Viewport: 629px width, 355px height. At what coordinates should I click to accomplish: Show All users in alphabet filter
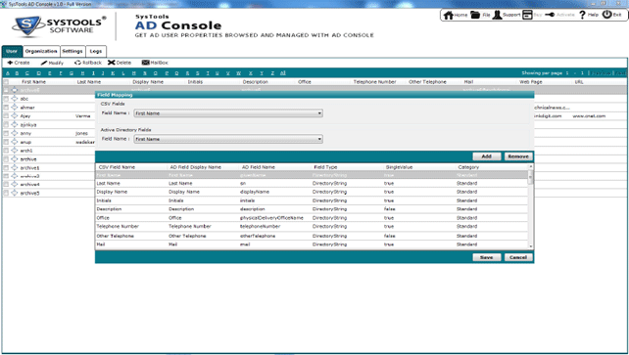tap(283, 73)
